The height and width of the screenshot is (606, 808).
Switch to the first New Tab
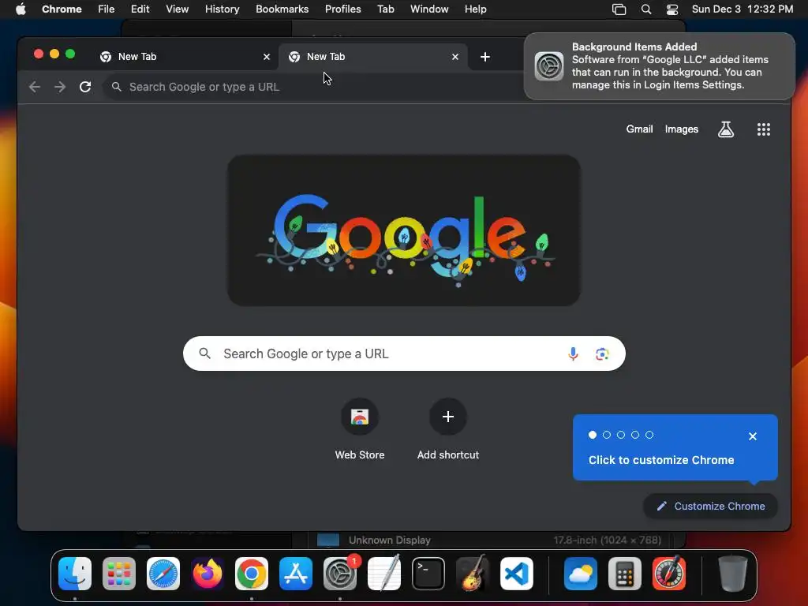click(x=185, y=57)
